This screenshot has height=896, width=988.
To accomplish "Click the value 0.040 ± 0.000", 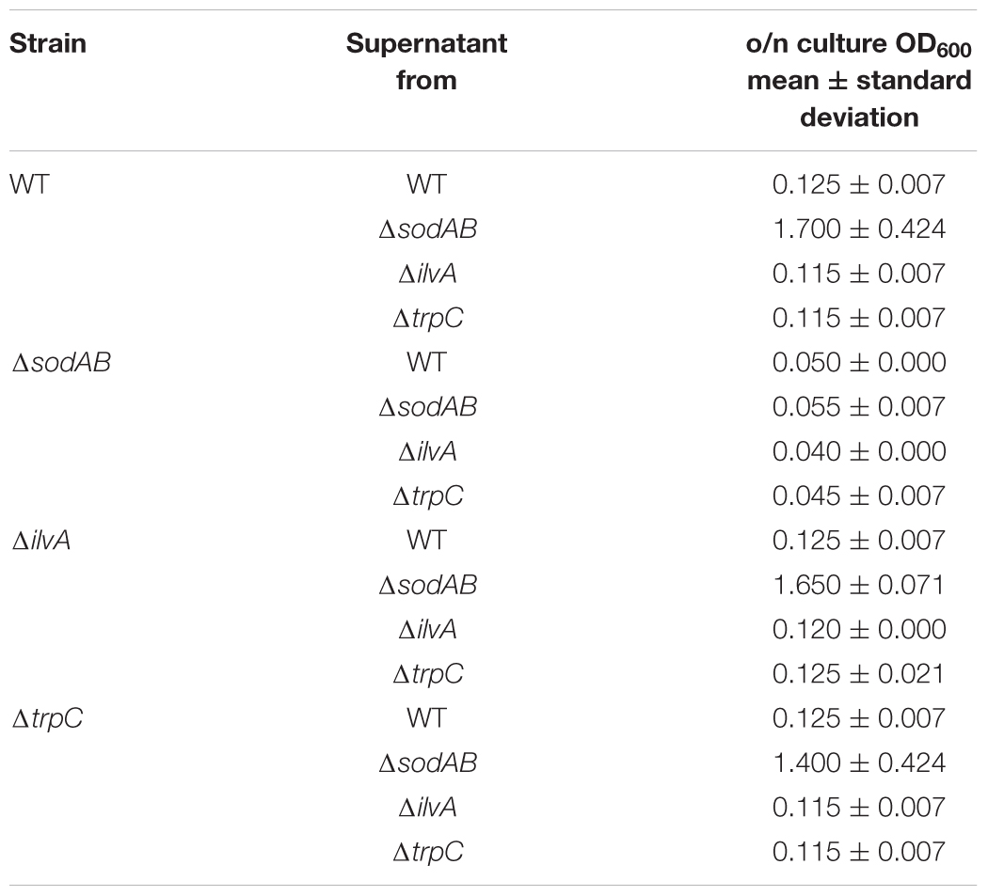I will point(859,452).
